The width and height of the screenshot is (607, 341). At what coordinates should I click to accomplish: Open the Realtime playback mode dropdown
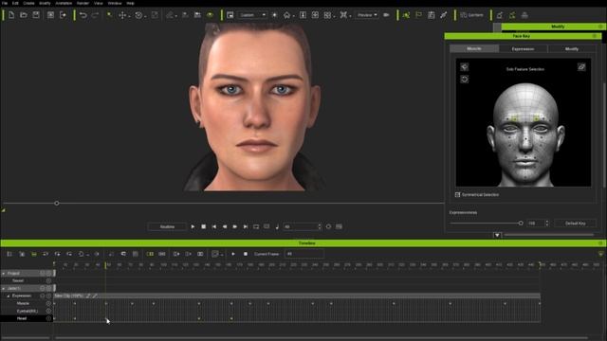click(x=167, y=226)
